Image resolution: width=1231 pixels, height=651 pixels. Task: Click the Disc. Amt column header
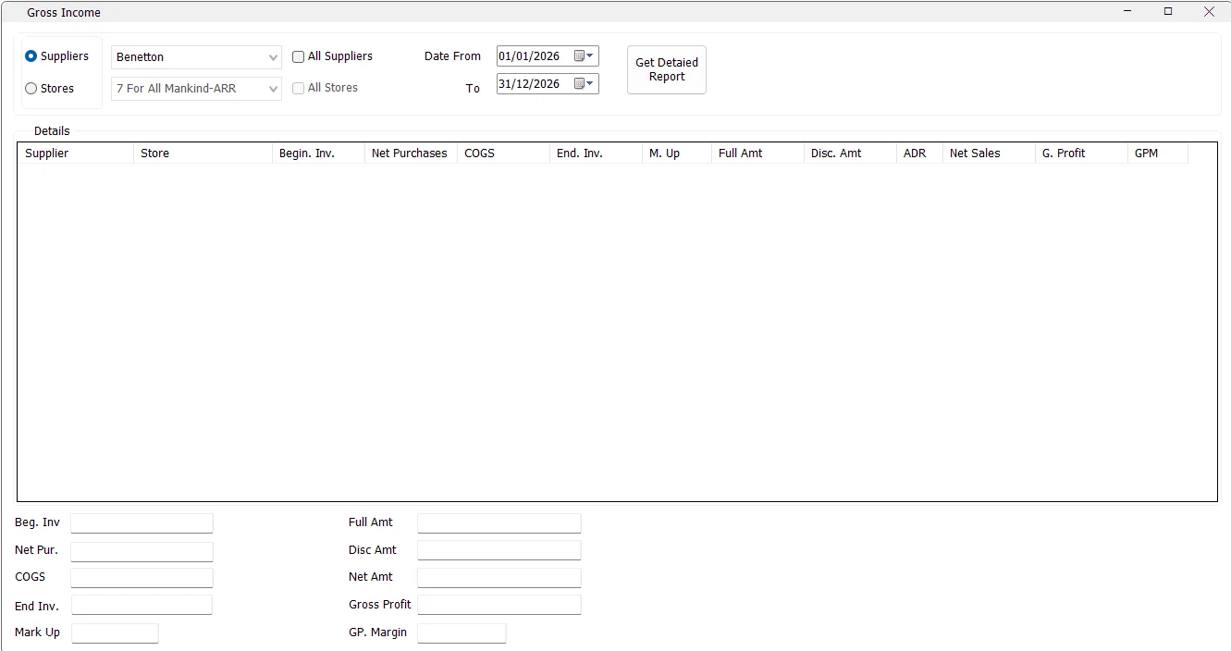(x=851, y=154)
